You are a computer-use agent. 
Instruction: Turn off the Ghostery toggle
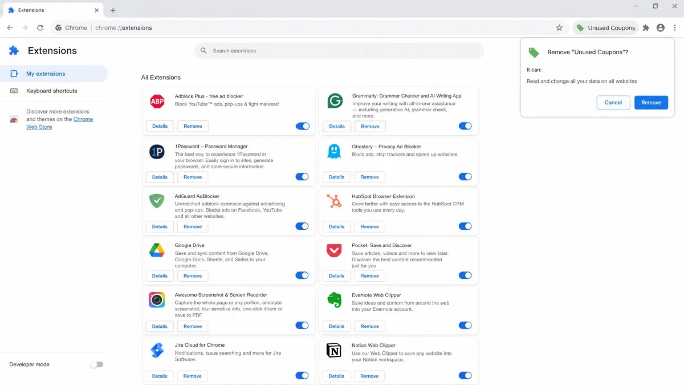click(465, 177)
